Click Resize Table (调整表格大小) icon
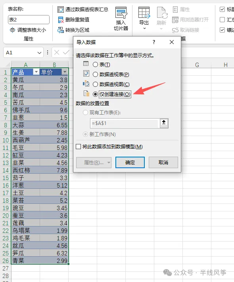The width and height of the screenshot is (234, 282). pos(12,30)
